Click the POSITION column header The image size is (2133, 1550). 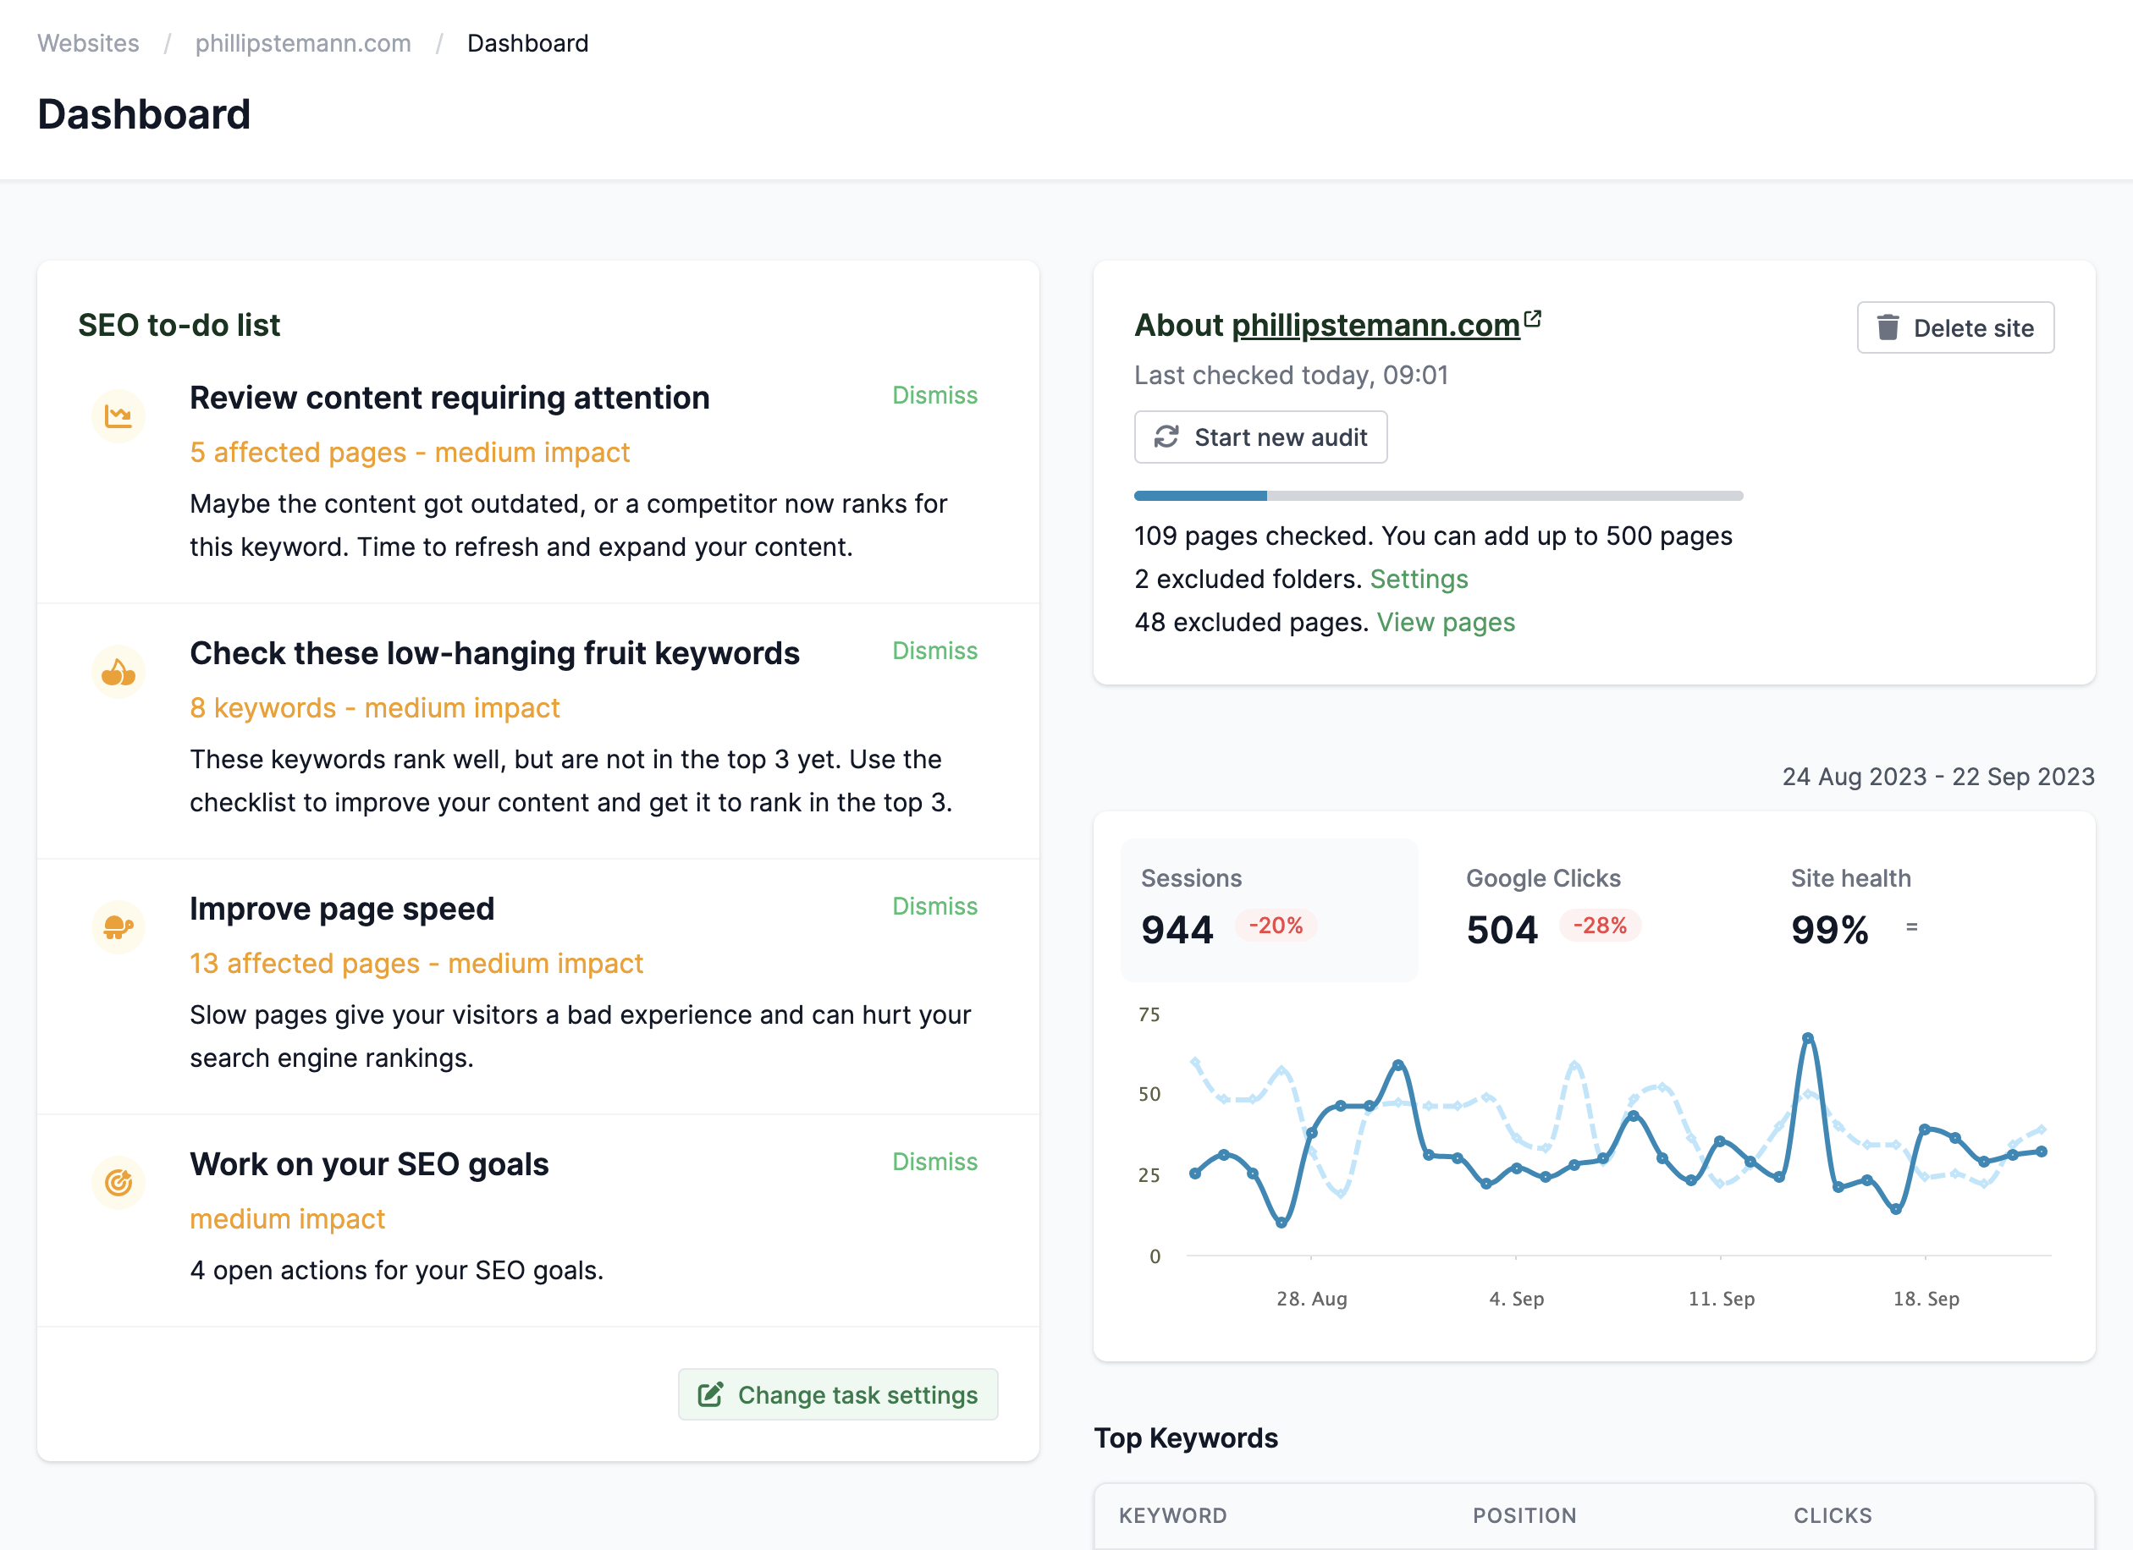click(x=1524, y=1515)
